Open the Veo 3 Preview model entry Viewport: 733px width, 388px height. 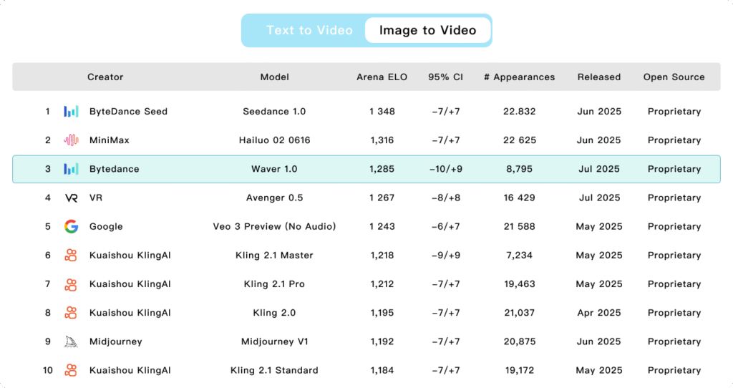tap(274, 226)
